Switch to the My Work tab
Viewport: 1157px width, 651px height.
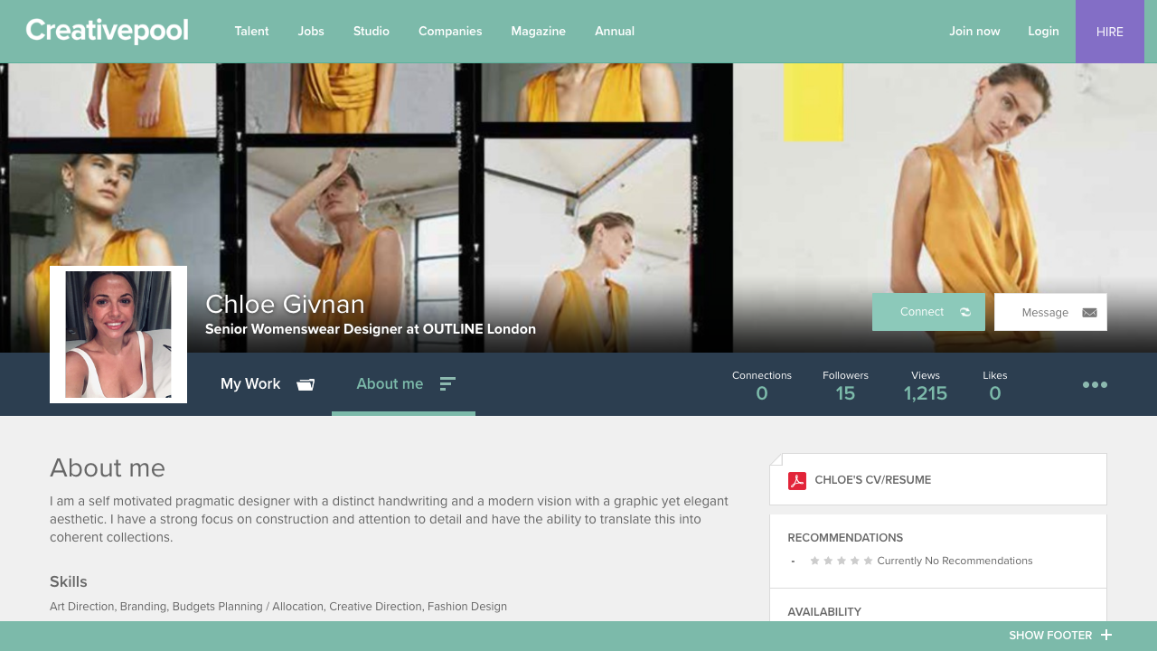[250, 383]
